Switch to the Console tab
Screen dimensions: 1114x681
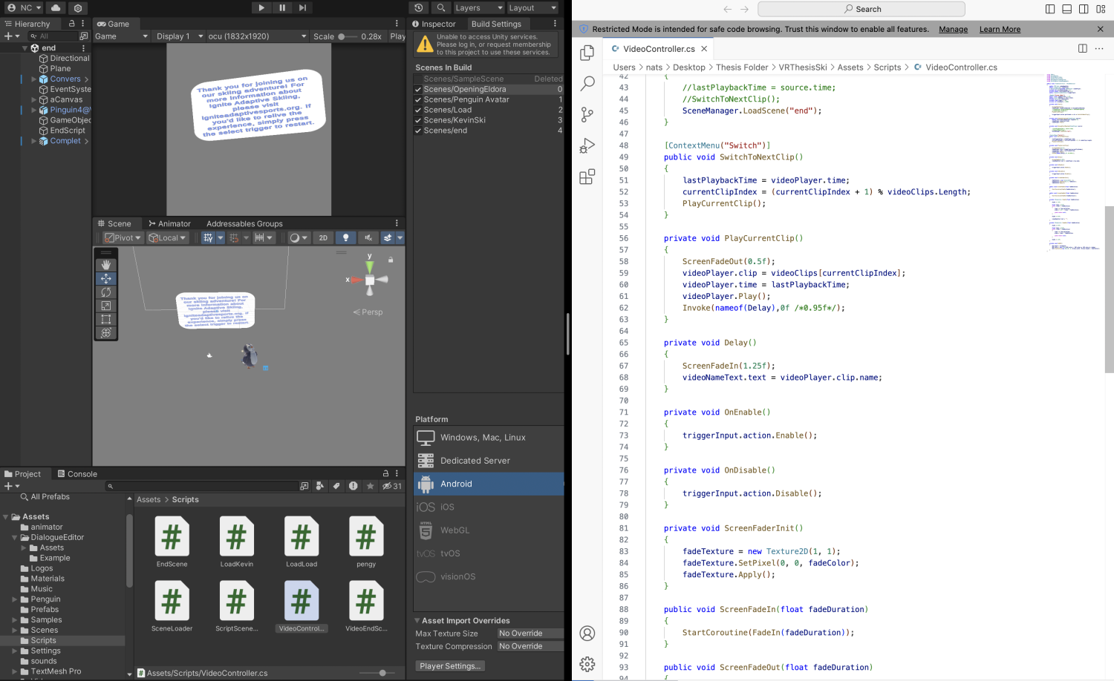pyautogui.click(x=77, y=474)
